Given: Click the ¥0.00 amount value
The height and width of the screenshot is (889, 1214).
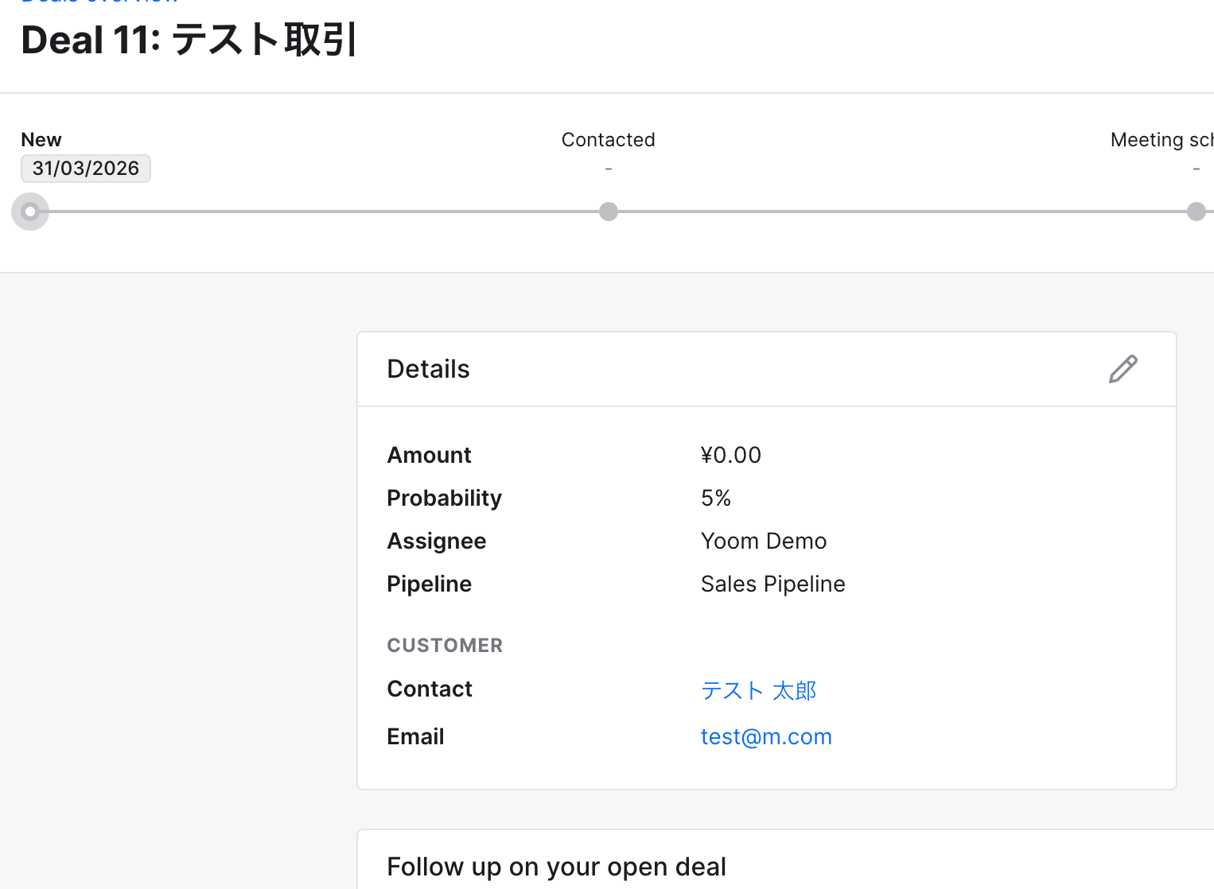Looking at the screenshot, I should [731, 455].
